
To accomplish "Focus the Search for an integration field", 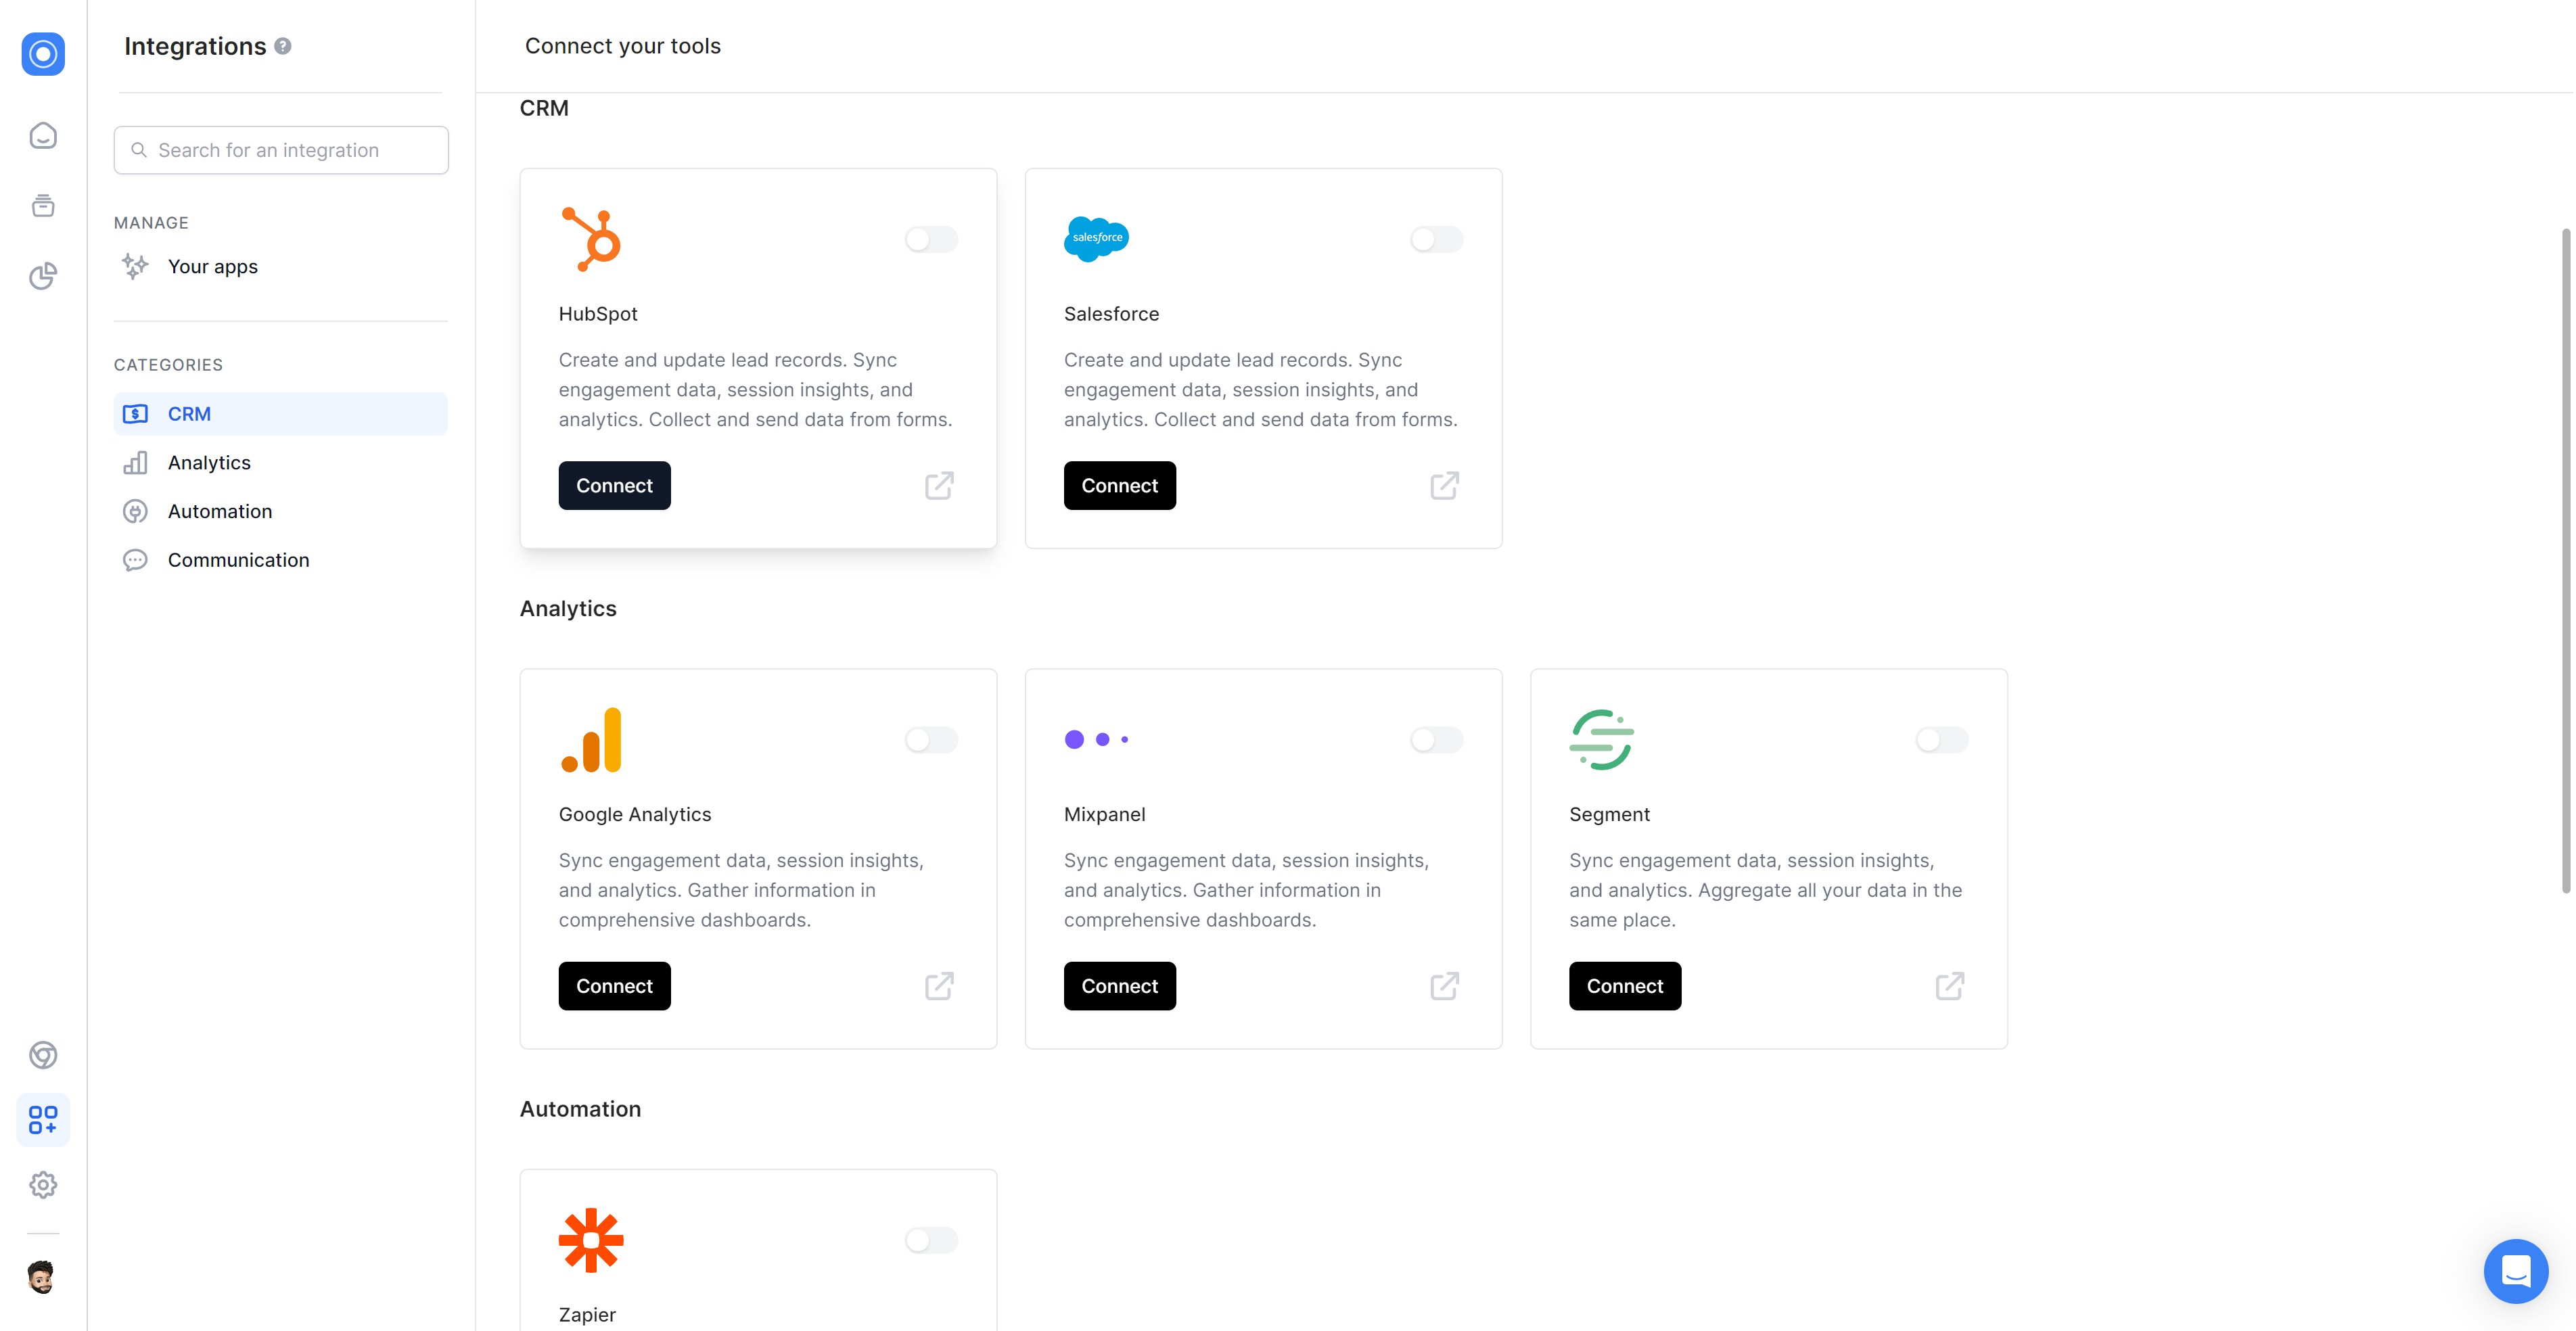I will click(x=281, y=150).
